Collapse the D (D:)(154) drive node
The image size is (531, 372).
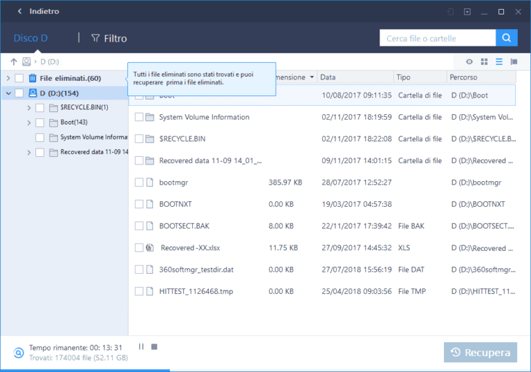click(8, 93)
